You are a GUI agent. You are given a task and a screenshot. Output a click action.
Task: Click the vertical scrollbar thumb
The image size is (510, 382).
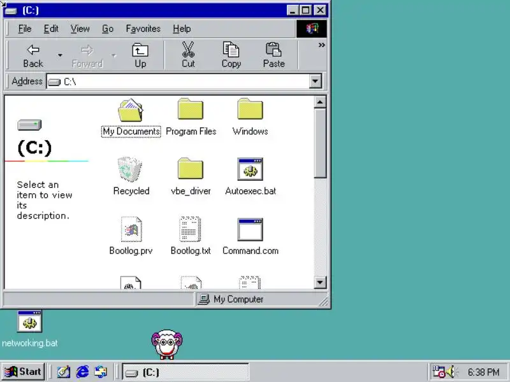(x=320, y=143)
